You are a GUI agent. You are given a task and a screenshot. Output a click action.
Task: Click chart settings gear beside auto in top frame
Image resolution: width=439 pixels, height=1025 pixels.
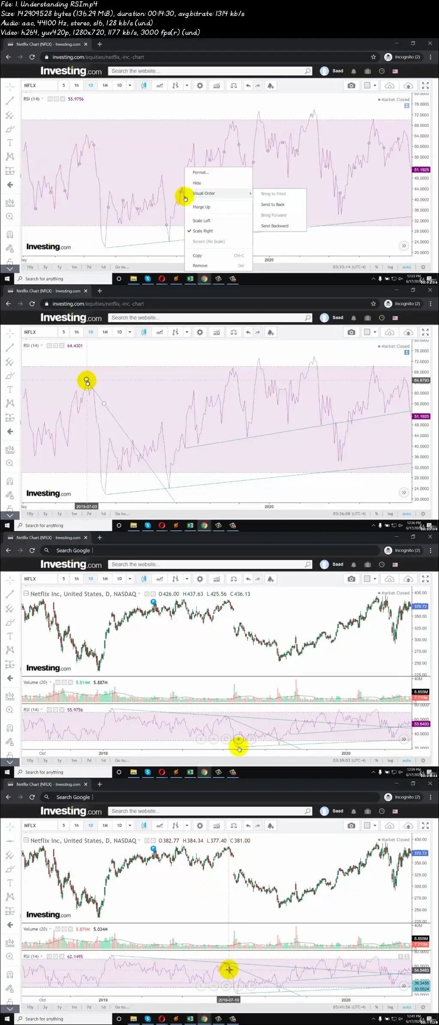pyautogui.click(x=423, y=267)
